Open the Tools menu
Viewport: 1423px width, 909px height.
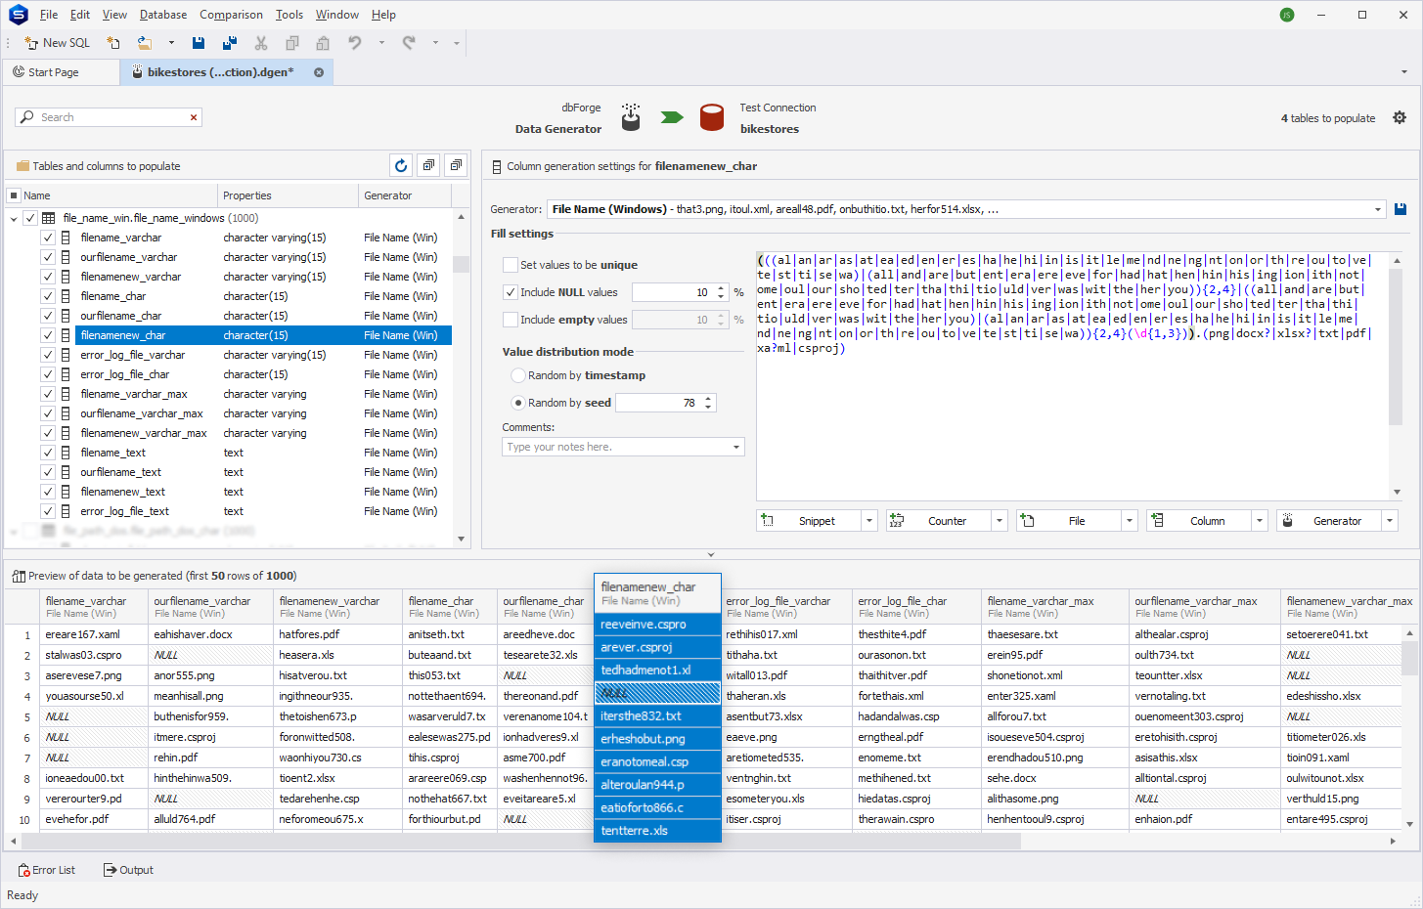click(x=289, y=15)
